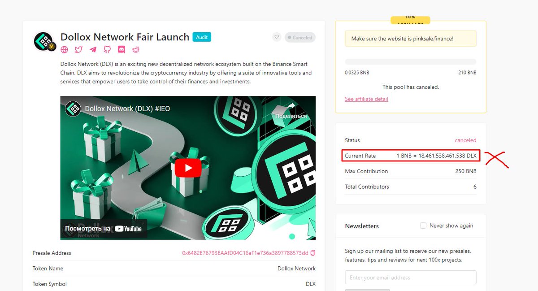Click the Token Name value 'Dollox Network'
This screenshot has width=538, height=291.
click(x=296, y=269)
